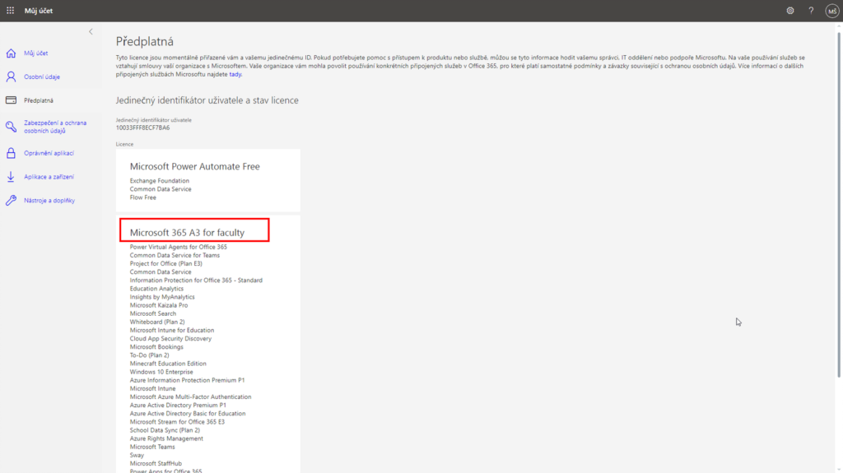Open Nástroje a doplňky in the sidebar
The height and width of the screenshot is (473, 843).
[49, 201]
